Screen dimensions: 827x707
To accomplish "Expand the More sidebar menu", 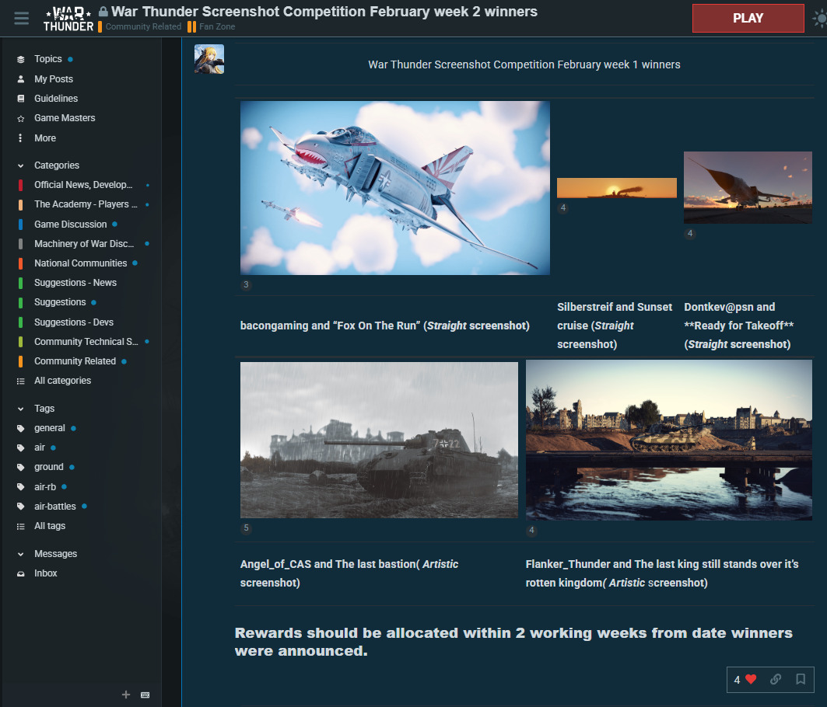I will (44, 138).
